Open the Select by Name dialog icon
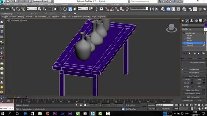Image resolution: width=207 pixels, height=116 pixels. point(45,9)
